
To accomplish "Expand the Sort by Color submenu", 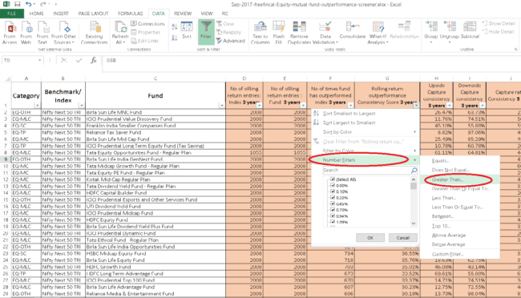I will [x=366, y=132].
